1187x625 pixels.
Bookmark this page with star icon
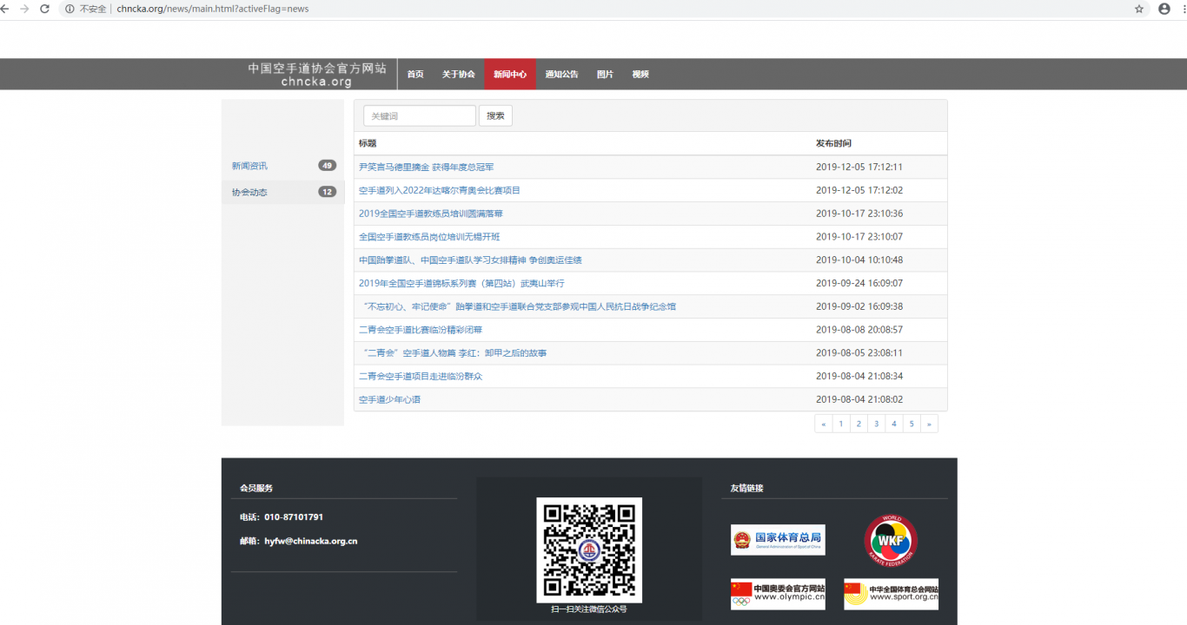coord(1139,9)
